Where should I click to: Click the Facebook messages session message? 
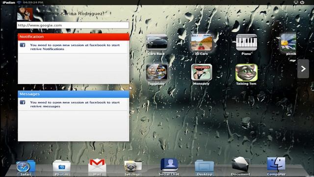point(75,104)
